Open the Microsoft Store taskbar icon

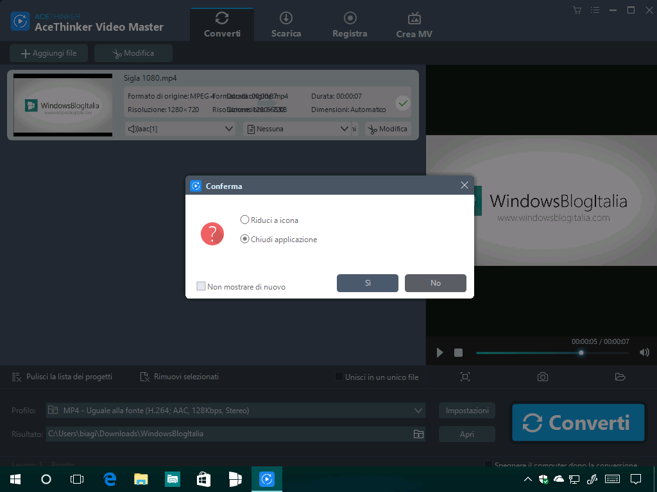pyautogui.click(x=203, y=479)
